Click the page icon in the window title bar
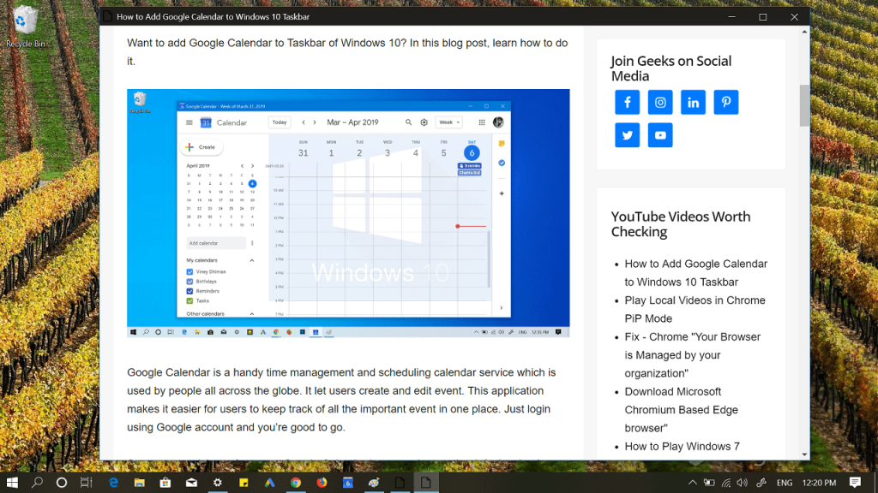This screenshot has width=878, height=493. click(x=107, y=17)
